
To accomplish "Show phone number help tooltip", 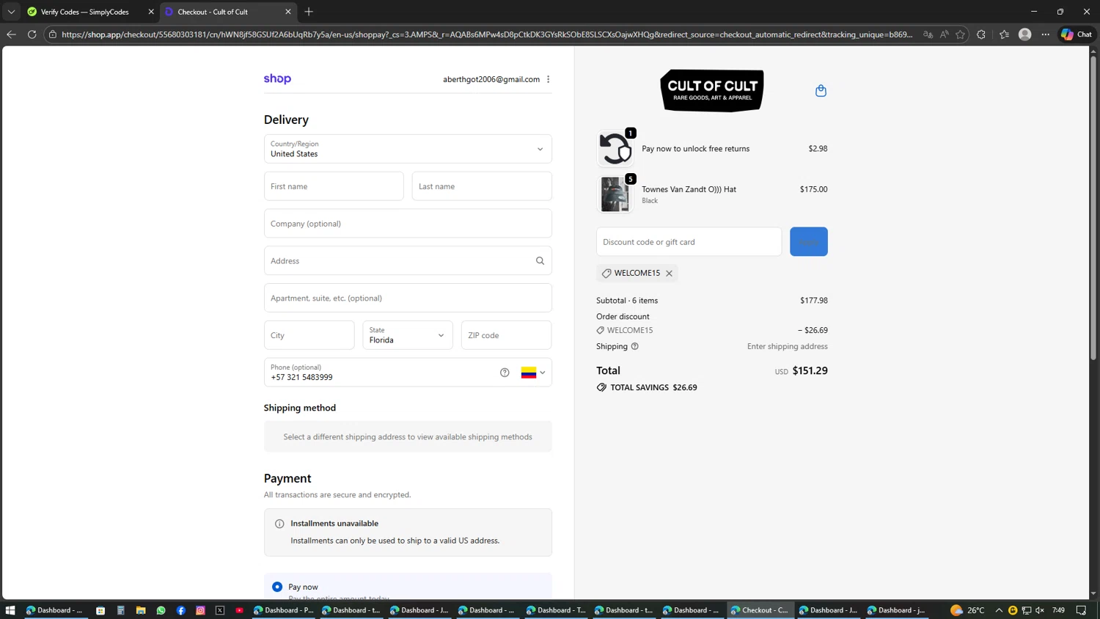I will [505, 373].
